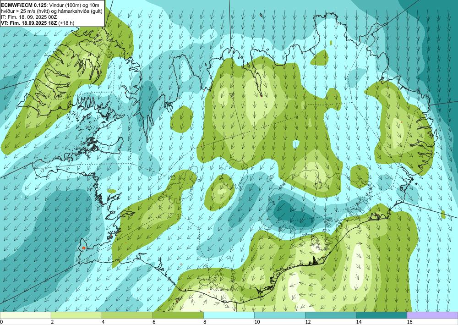
Task: Click the 'hviður > 25 m/s (hvítt)' text
Action: point(25,11)
